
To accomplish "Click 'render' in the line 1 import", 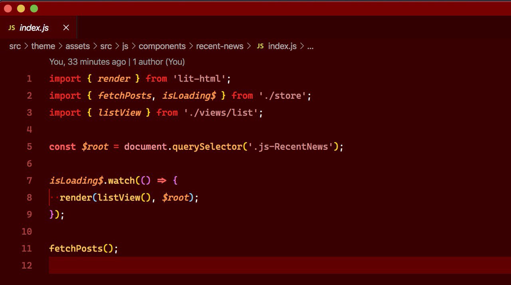I will (x=114, y=79).
